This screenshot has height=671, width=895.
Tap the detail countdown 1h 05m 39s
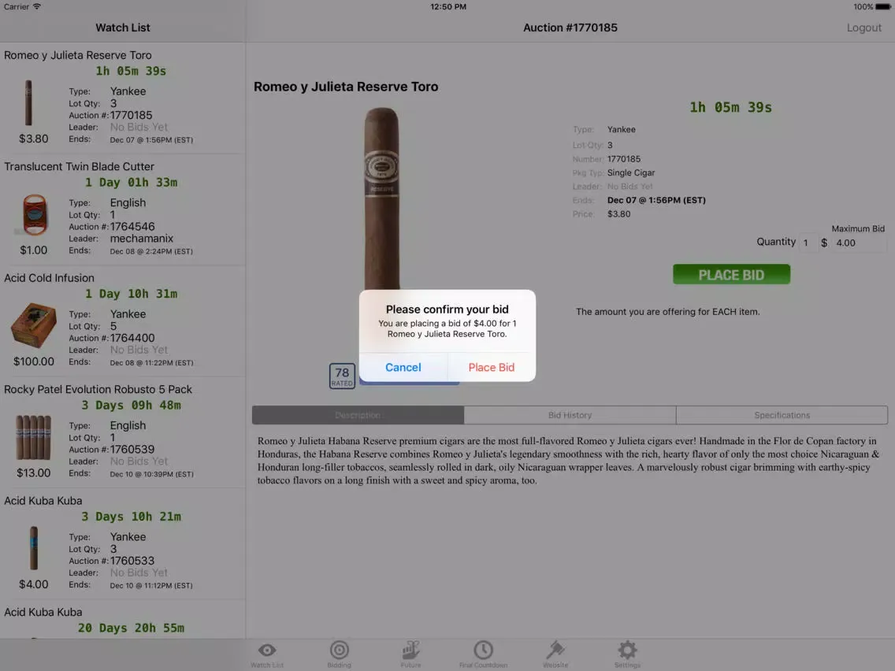pyautogui.click(x=730, y=107)
